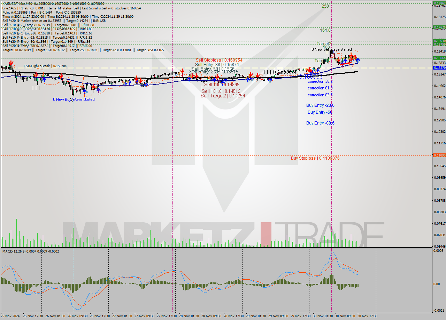Screen dimensions: 446x320
Task: Select the 'Buy Entry -50' label
Action: point(320,112)
